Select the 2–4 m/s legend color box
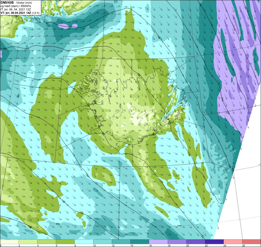 (28, 242)
